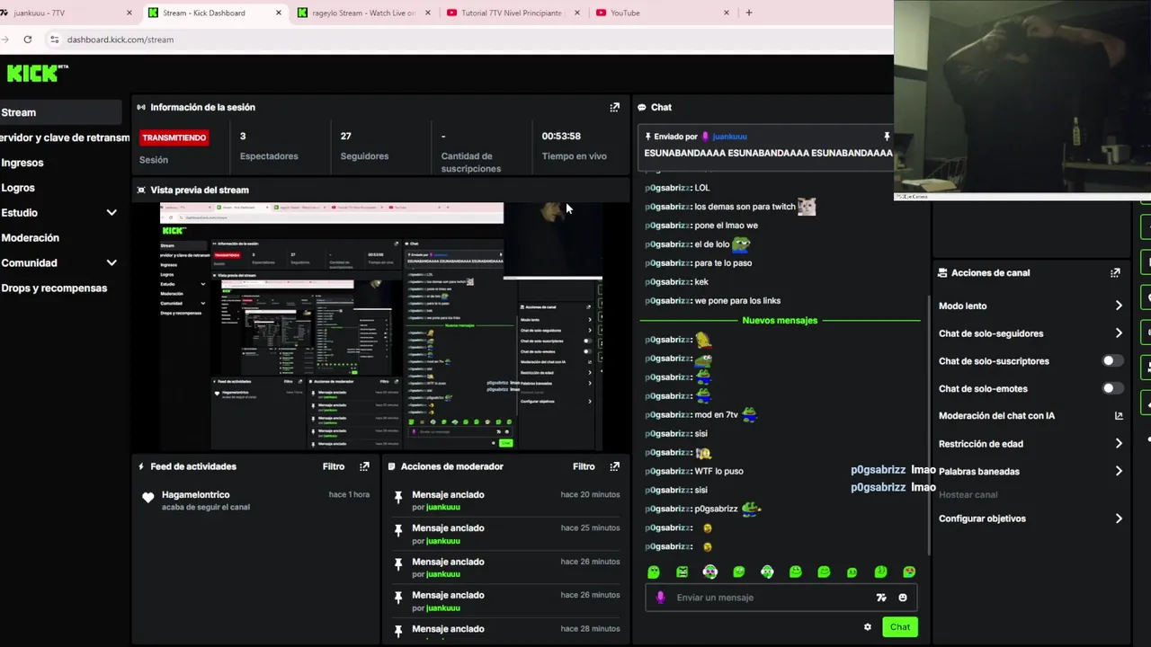The height and width of the screenshot is (647, 1151).
Task: Open chat settings with the gear icon
Action: pyautogui.click(x=868, y=627)
